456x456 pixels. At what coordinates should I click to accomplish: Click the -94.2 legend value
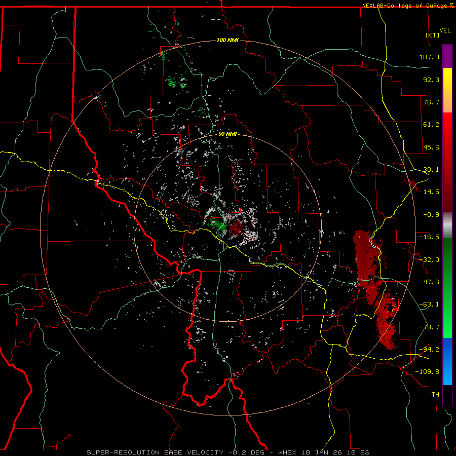429,349
